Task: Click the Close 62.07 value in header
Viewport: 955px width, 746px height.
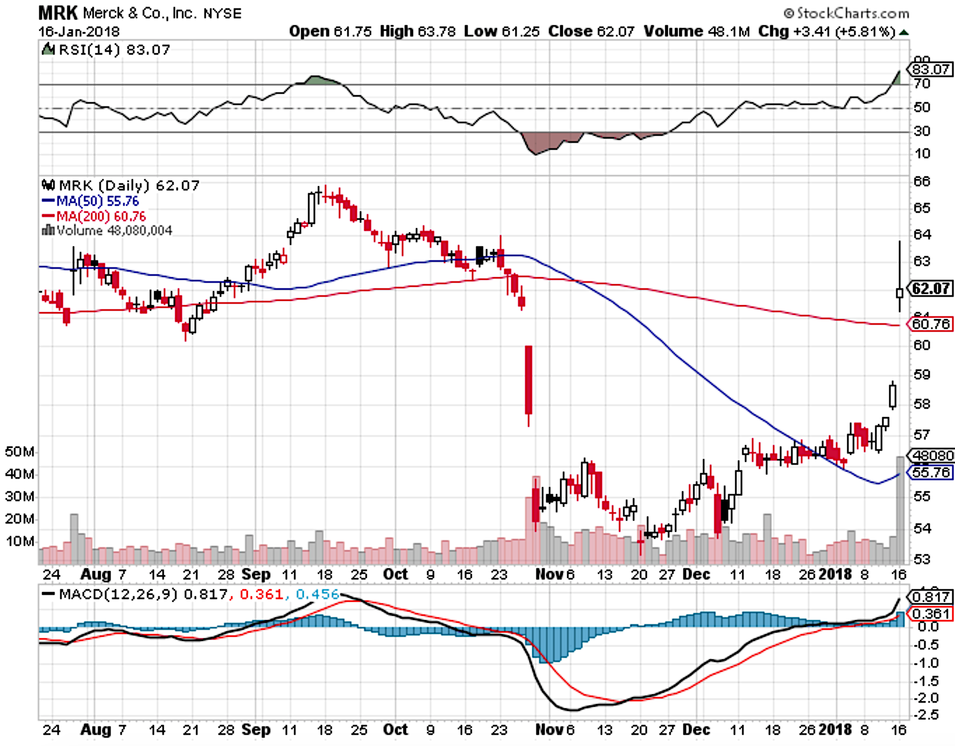Action: coord(592,31)
